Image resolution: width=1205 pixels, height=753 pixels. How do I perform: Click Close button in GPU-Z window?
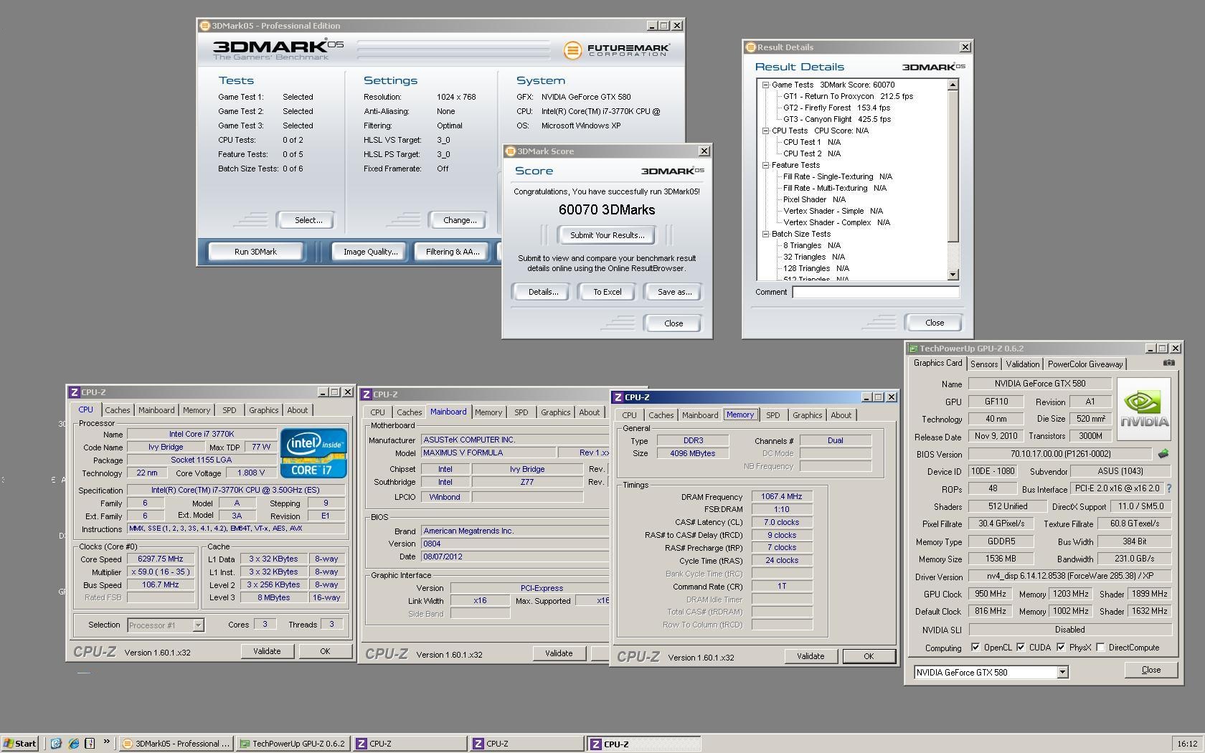click(x=1151, y=670)
